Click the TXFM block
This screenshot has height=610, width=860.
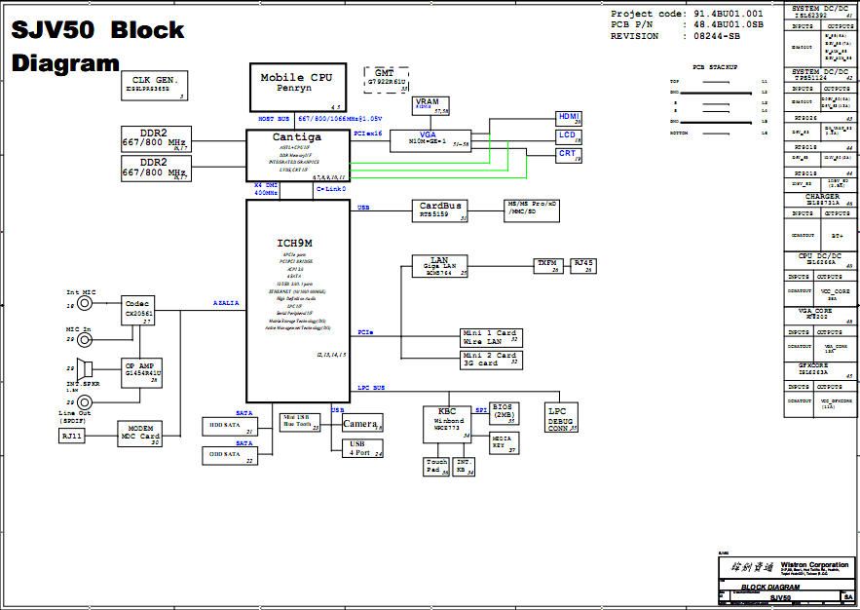pos(548,266)
